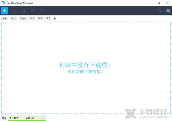Pause all downloads with the pause icon
The height and width of the screenshot is (121, 172).
[x=24, y=11]
